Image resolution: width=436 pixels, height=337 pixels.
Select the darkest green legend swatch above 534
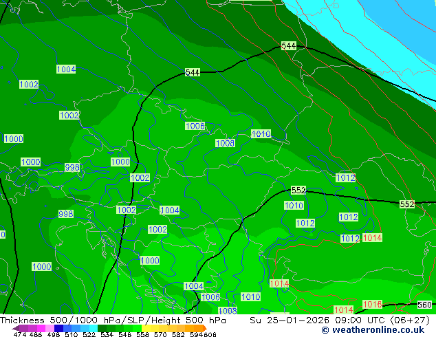tap(102, 328)
